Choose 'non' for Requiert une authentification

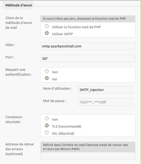tap(47, 71)
